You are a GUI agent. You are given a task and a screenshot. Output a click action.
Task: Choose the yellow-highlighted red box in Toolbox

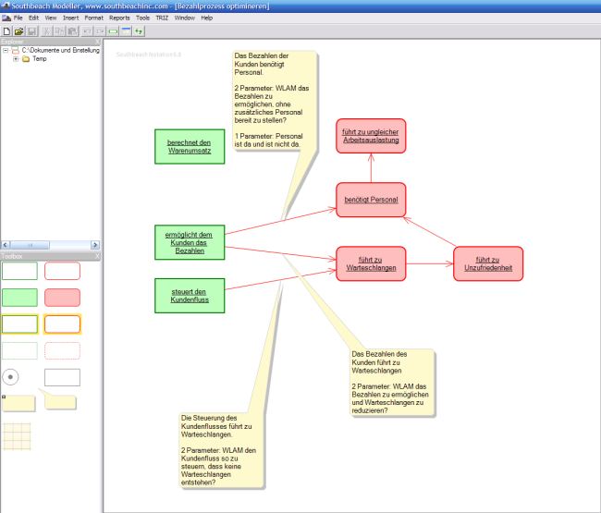pos(62,324)
